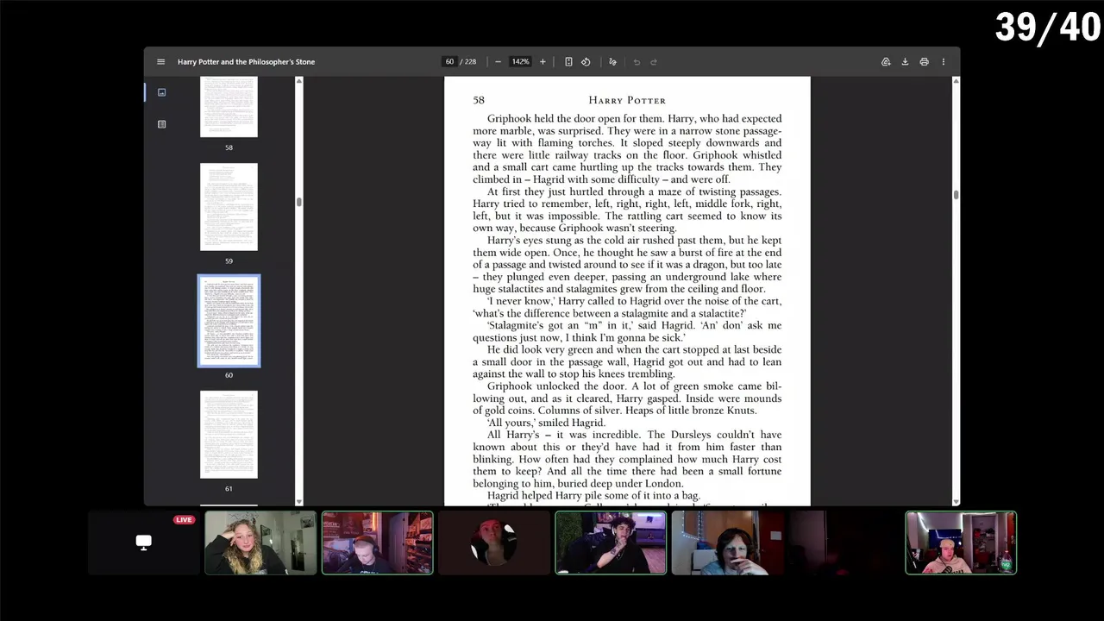
Task: Zoom out with the minus button
Action: [x=498, y=62]
